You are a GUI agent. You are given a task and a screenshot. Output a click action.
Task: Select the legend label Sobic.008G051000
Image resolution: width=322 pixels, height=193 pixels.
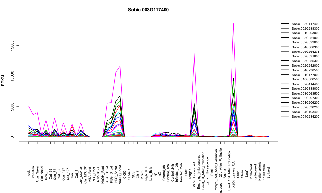[x=306, y=38]
